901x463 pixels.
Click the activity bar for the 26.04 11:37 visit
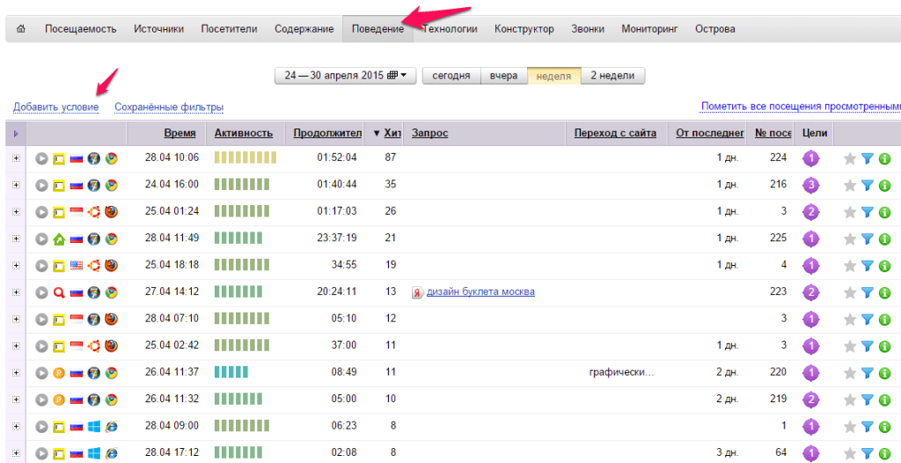pos(232,372)
